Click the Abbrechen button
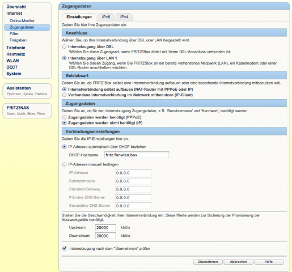The width and height of the screenshot is (292, 272). click(238, 262)
